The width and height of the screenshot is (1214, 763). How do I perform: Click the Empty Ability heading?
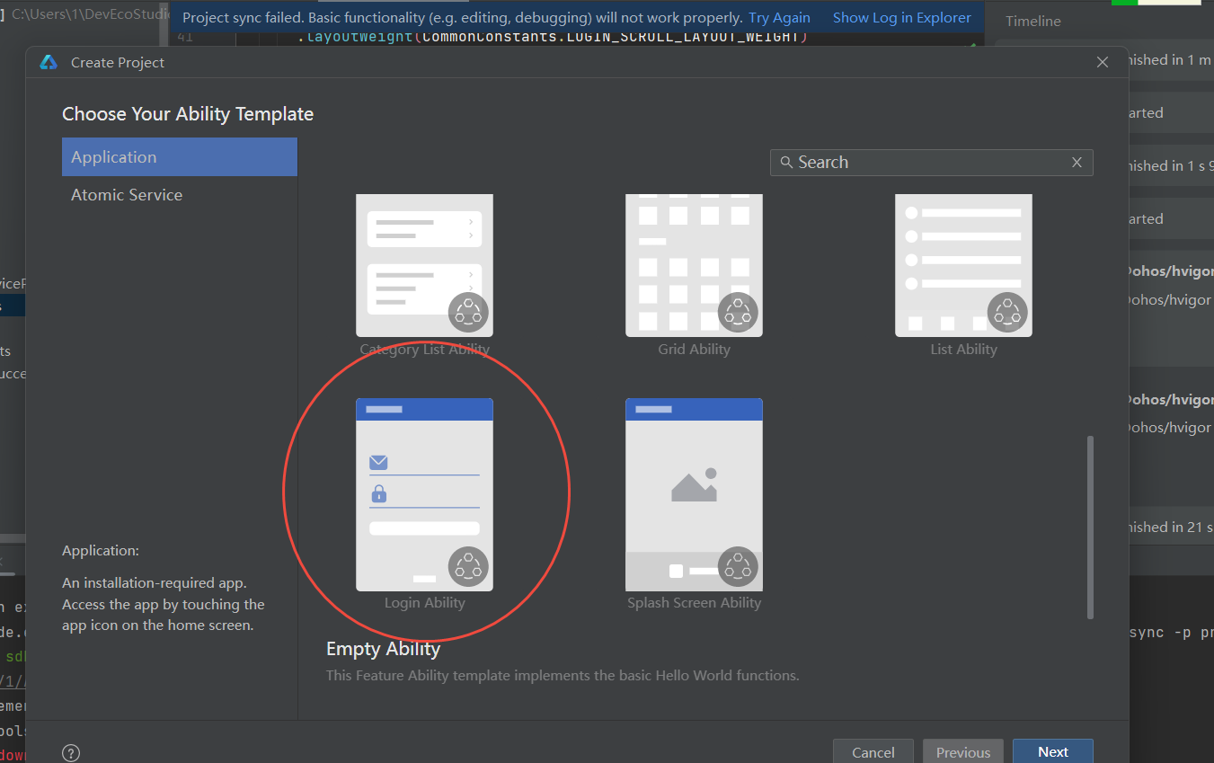383,649
